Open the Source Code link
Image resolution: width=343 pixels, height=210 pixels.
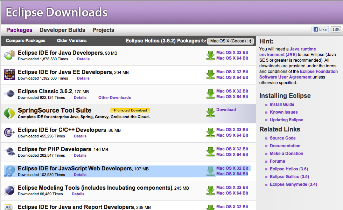283,138
